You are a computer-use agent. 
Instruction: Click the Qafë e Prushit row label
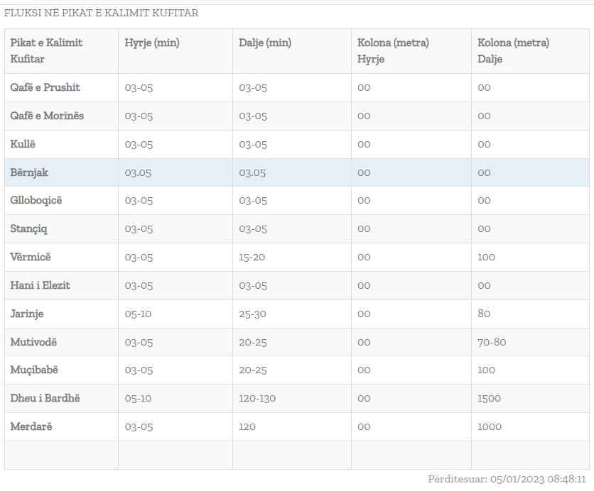[45, 88]
